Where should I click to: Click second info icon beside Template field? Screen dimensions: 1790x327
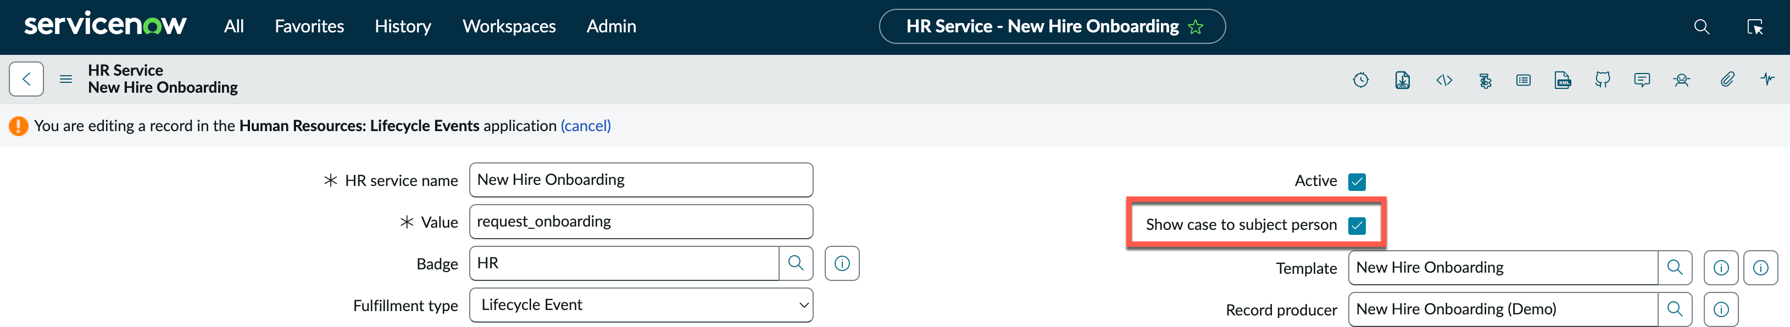pyautogui.click(x=1761, y=267)
